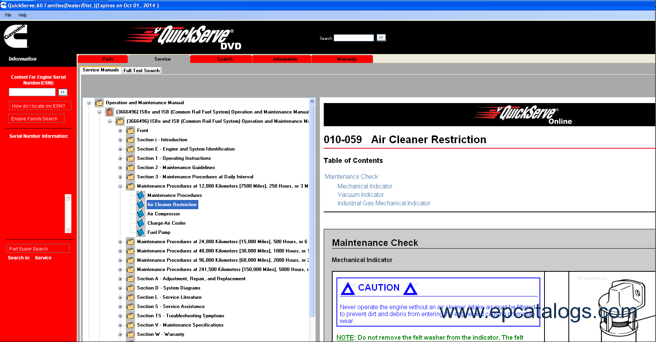Switch to the red Search tab
656x342 pixels.
[x=221, y=59]
